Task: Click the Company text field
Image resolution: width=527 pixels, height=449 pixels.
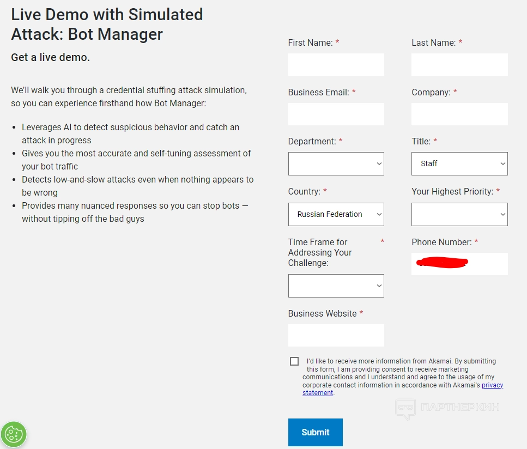Action: pyautogui.click(x=459, y=114)
